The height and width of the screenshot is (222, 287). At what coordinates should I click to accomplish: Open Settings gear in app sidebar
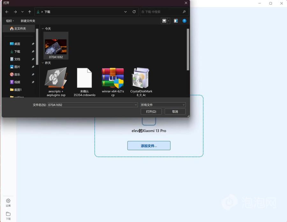coord(8,201)
